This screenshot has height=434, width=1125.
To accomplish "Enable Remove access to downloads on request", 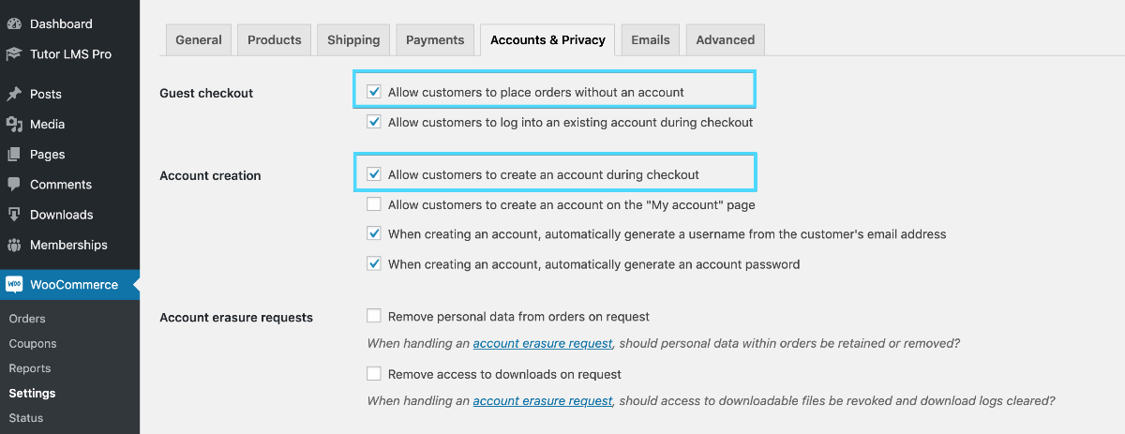I will click(x=374, y=374).
